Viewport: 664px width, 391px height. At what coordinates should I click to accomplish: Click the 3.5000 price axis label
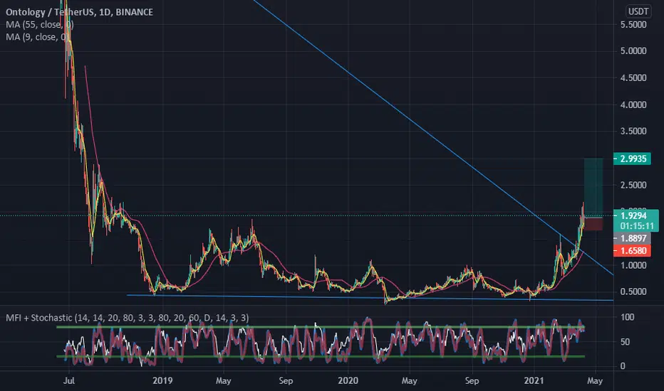point(633,132)
